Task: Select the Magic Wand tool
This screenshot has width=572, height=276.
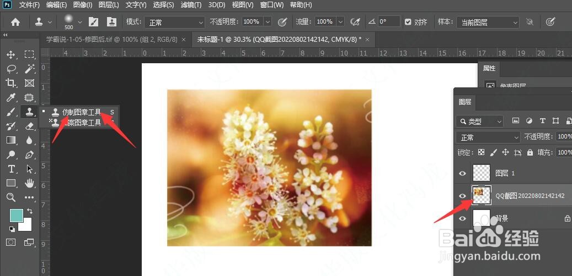Action: click(x=29, y=69)
